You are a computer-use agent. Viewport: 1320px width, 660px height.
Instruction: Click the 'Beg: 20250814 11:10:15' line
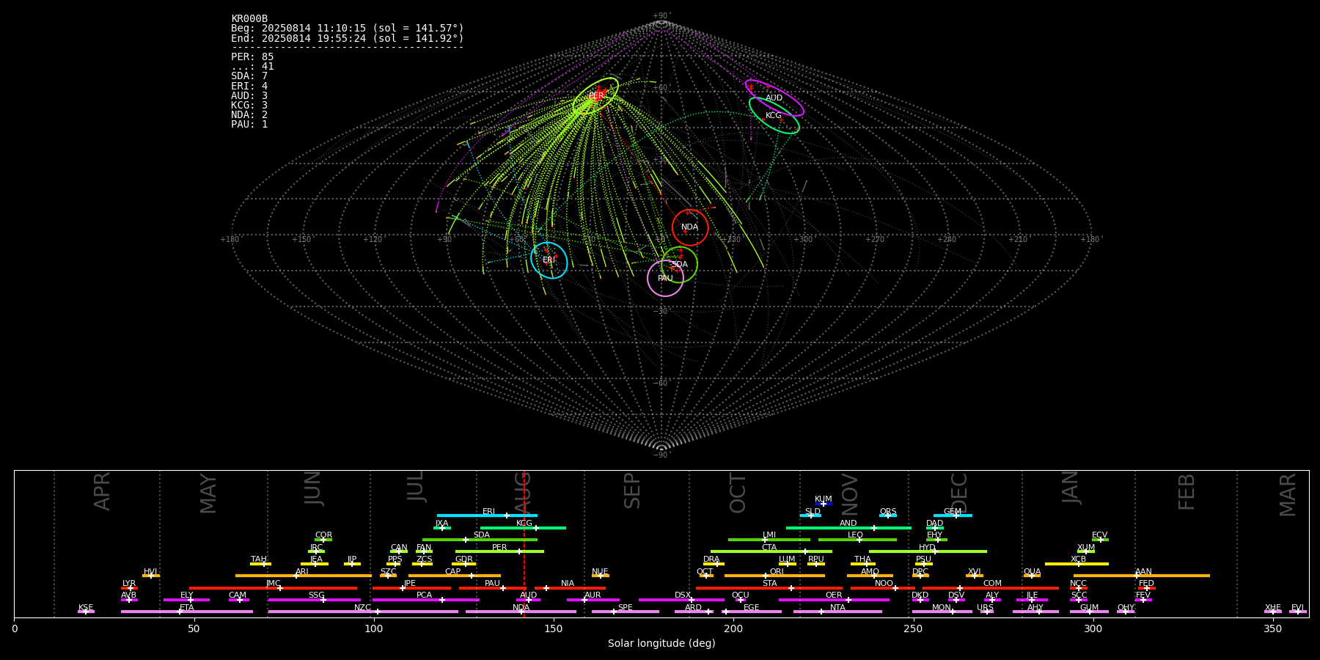click(x=347, y=29)
